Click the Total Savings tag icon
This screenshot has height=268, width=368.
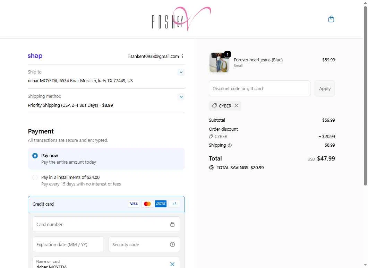(x=212, y=167)
